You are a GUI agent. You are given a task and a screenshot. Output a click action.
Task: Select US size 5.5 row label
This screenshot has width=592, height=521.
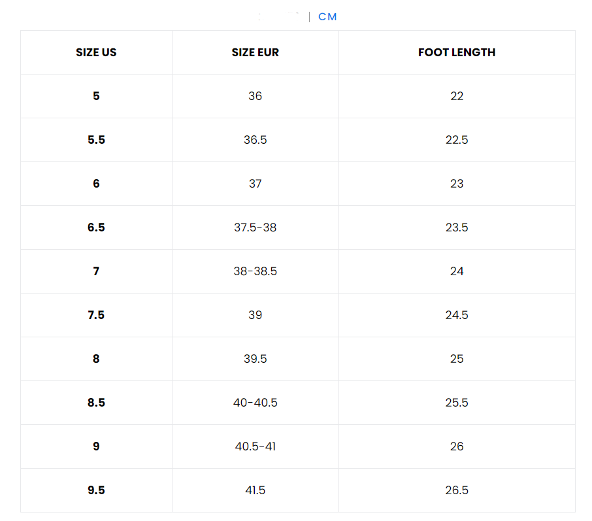pos(96,140)
